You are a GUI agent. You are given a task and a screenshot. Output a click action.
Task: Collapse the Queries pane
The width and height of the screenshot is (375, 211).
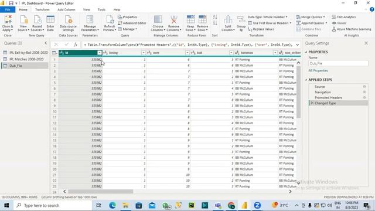(x=46, y=43)
